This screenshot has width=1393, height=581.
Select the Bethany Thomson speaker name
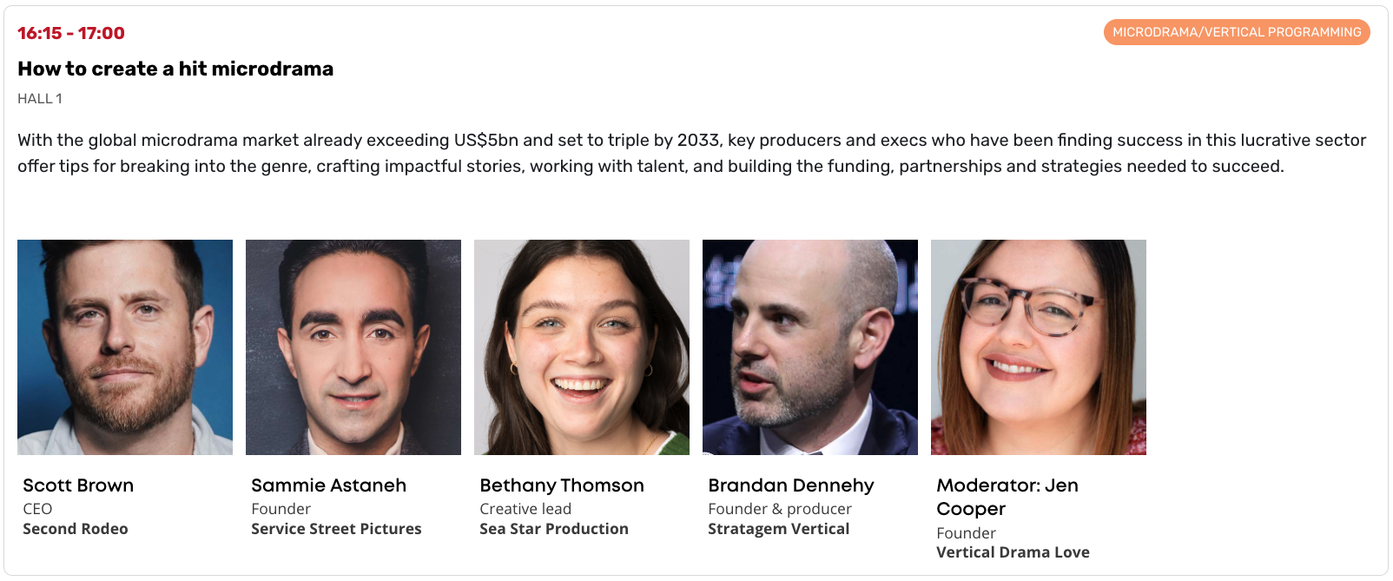(x=562, y=485)
